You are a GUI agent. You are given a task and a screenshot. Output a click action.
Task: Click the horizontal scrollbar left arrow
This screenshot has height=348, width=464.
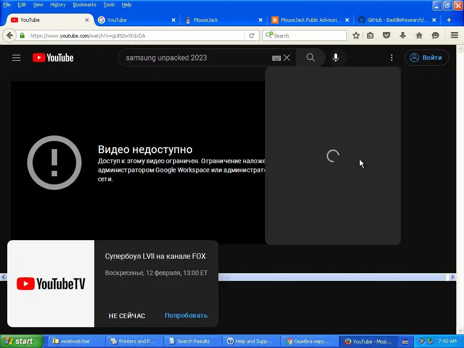pos(4,277)
